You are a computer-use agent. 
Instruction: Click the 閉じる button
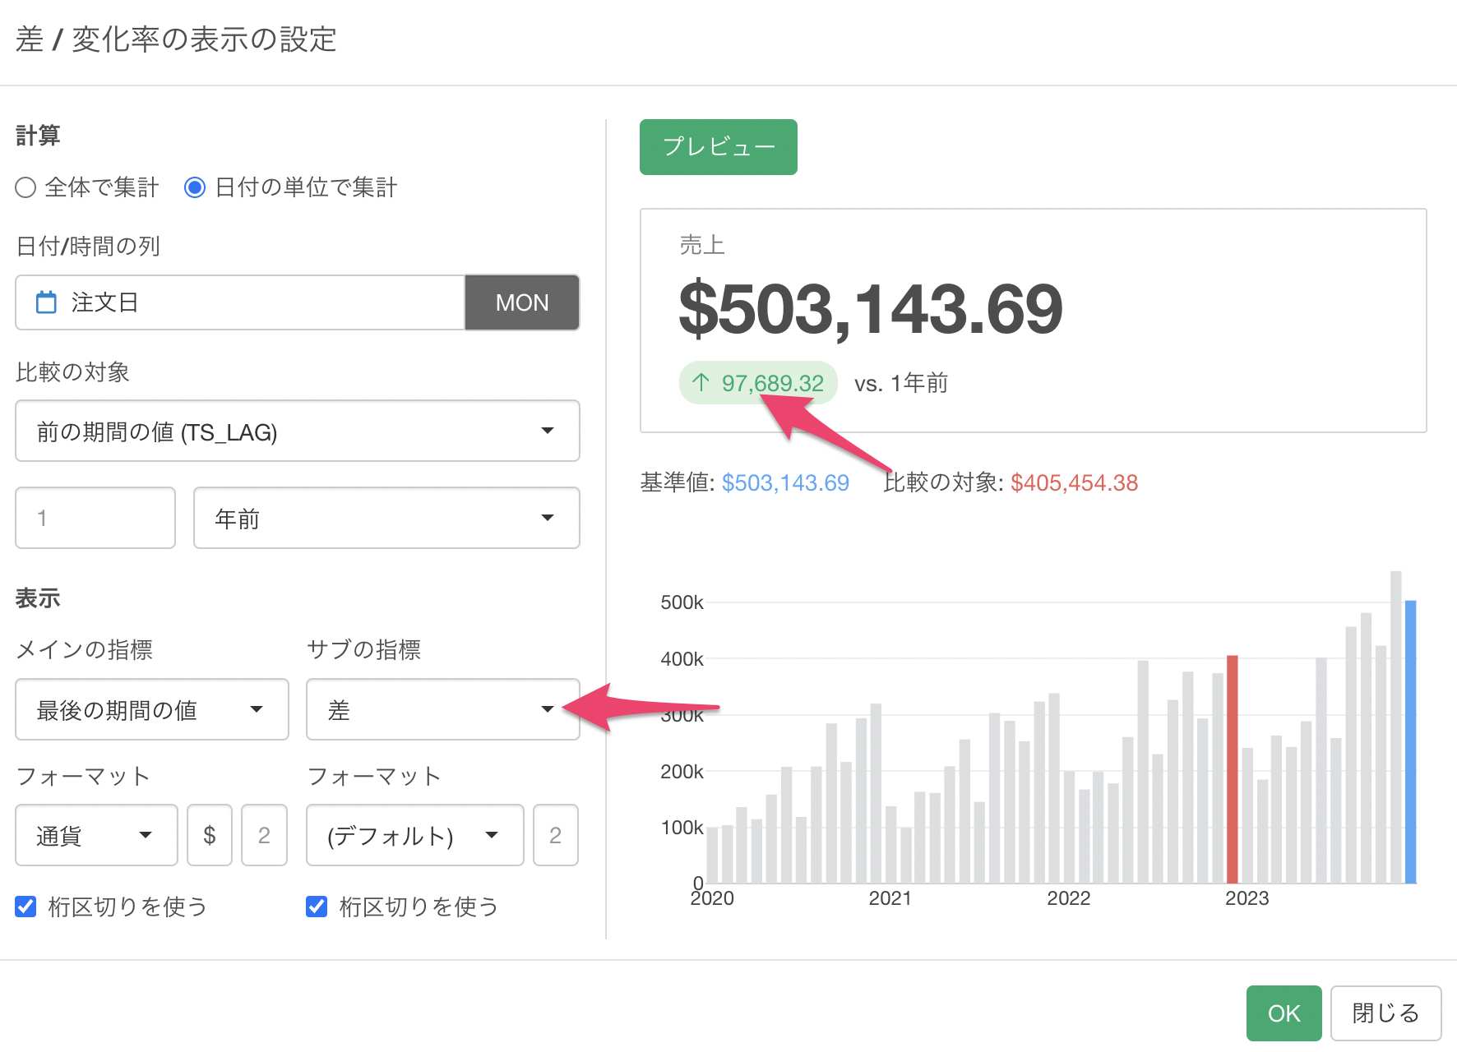(1385, 1013)
